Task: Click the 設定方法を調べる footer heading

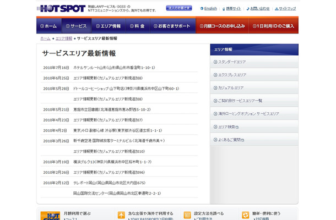Action: [209, 213]
